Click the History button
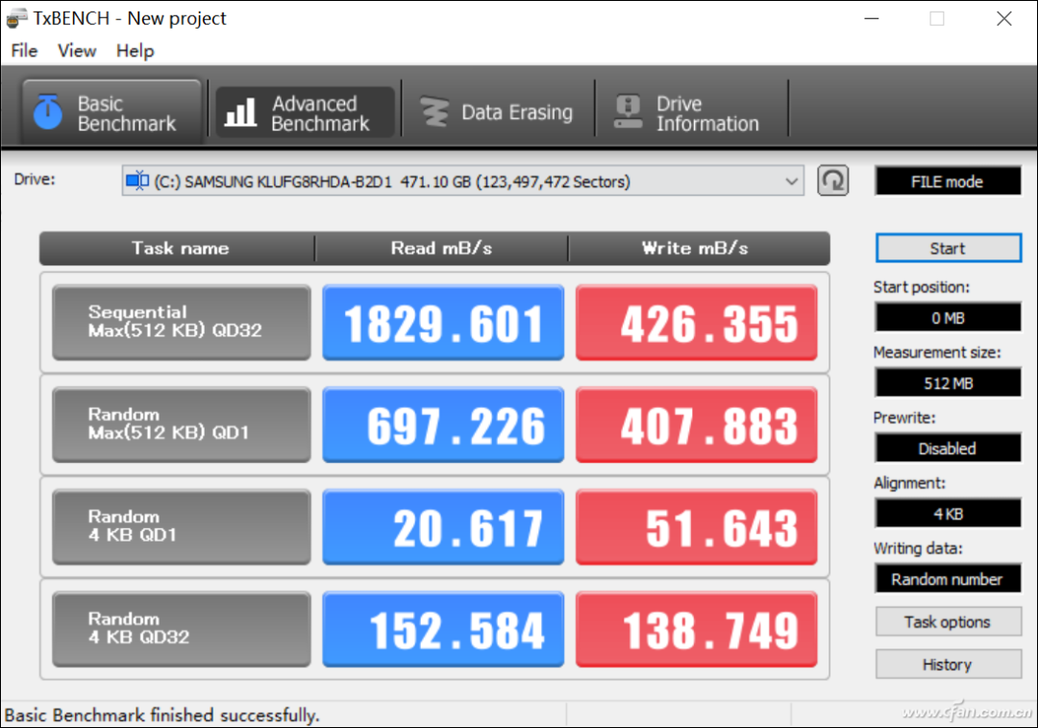 pos(948,665)
